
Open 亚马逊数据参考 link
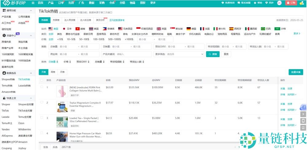point(117,20)
